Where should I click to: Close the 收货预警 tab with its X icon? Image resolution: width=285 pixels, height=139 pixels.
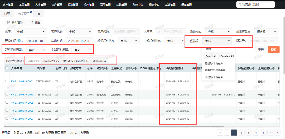(x=31, y=12)
